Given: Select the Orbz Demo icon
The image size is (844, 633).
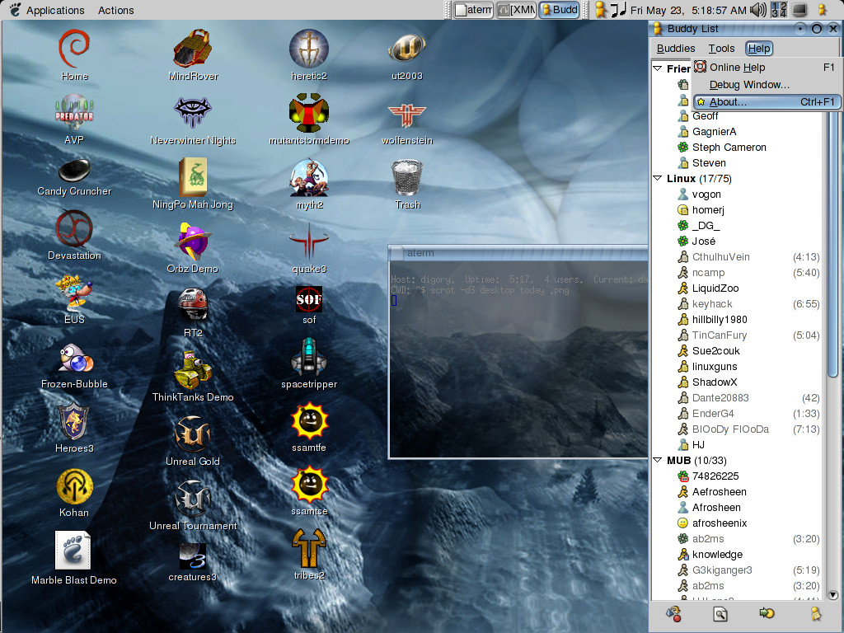Looking at the screenshot, I should tap(193, 241).
